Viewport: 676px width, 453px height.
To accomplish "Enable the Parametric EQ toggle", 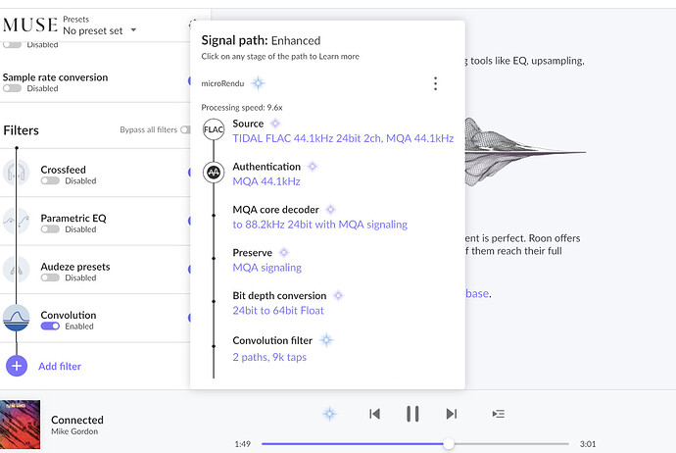I will (x=49, y=229).
